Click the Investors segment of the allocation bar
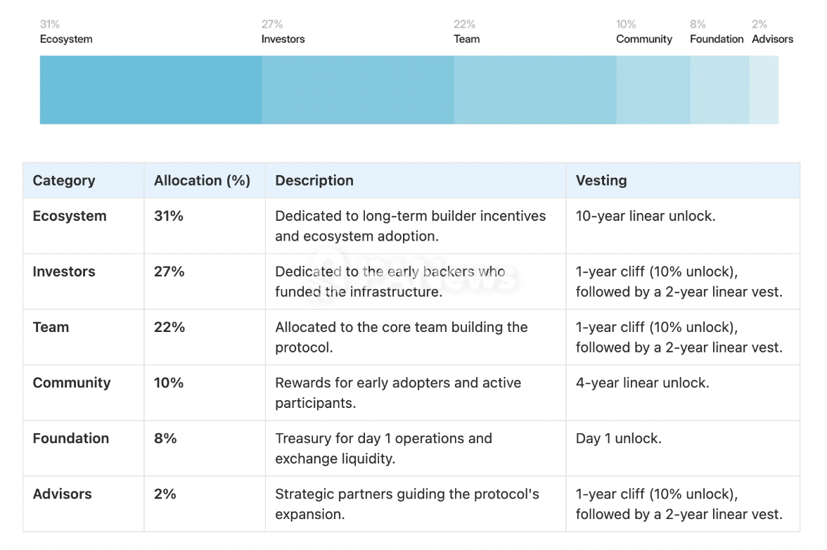The width and height of the screenshot is (827, 550). (357, 90)
